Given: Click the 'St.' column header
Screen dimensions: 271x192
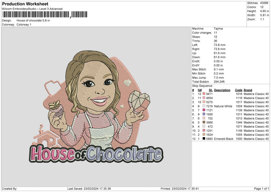Looking at the screenshot, I should click(x=210, y=90).
